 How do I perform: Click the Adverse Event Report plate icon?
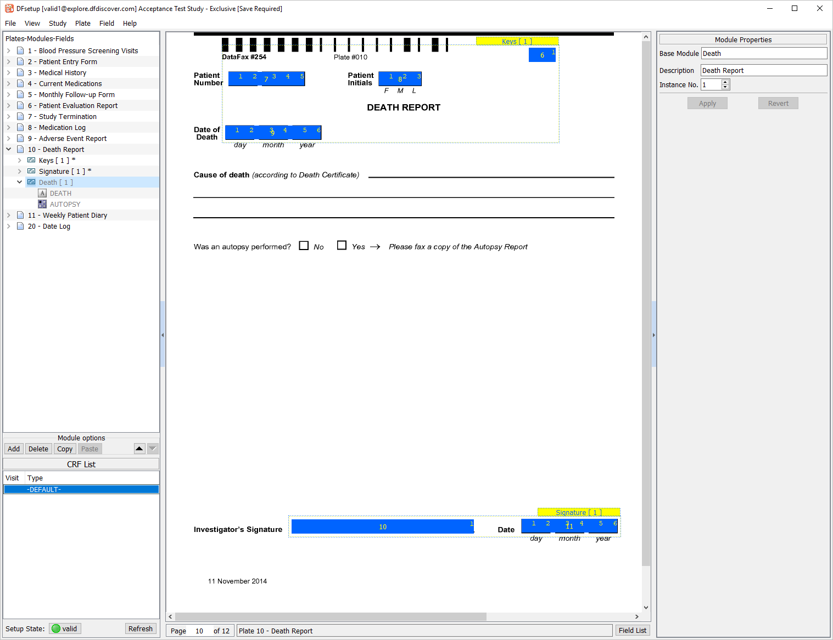pyautogui.click(x=20, y=138)
